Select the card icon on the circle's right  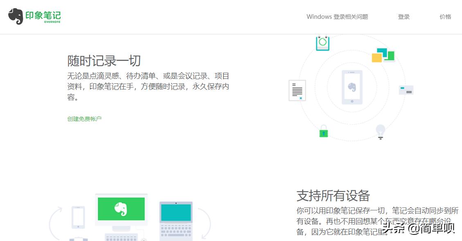(406, 90)
